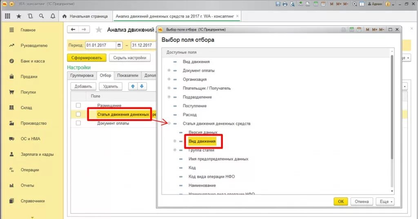Open the search magnifier in top panel
Viewport: 418px width, 219px height.
pyautogui.click(x=41, y=16)
